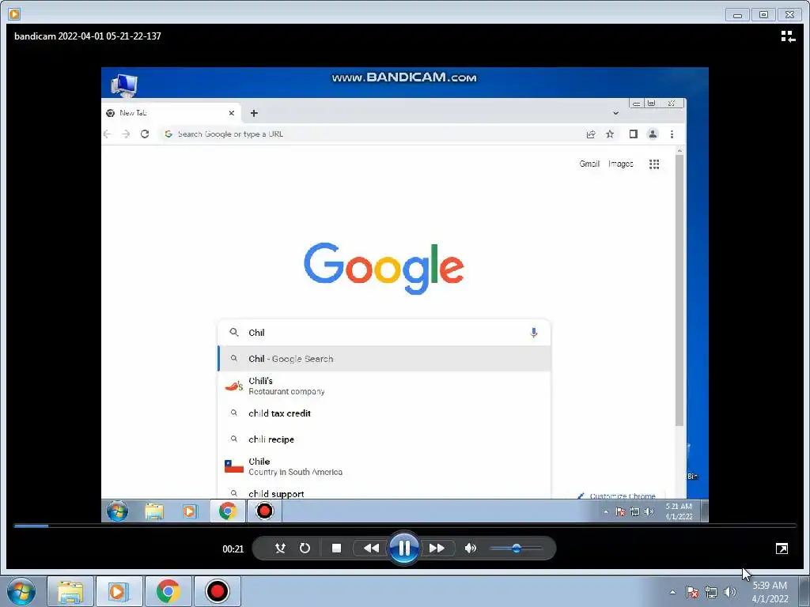The width and height of the screenshot is (810, 607).
Task: Select Chile country suggestion
Action: 384,466
